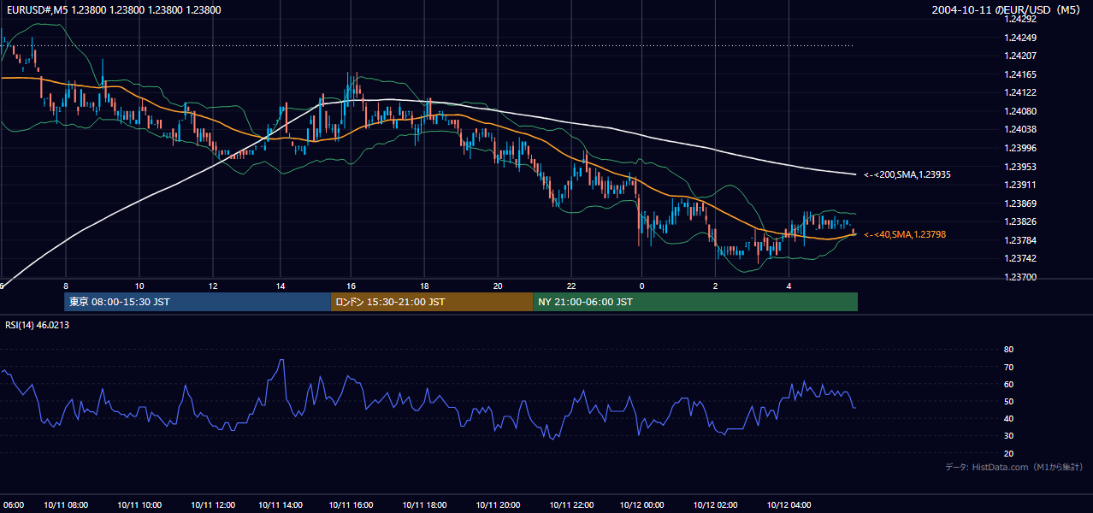The width and height of the screenshot is (1093, 513).
Task: Click the Tokyo 08:00-15:30 JST session bar
Action: pyautogui.click(x=198, y=302)
